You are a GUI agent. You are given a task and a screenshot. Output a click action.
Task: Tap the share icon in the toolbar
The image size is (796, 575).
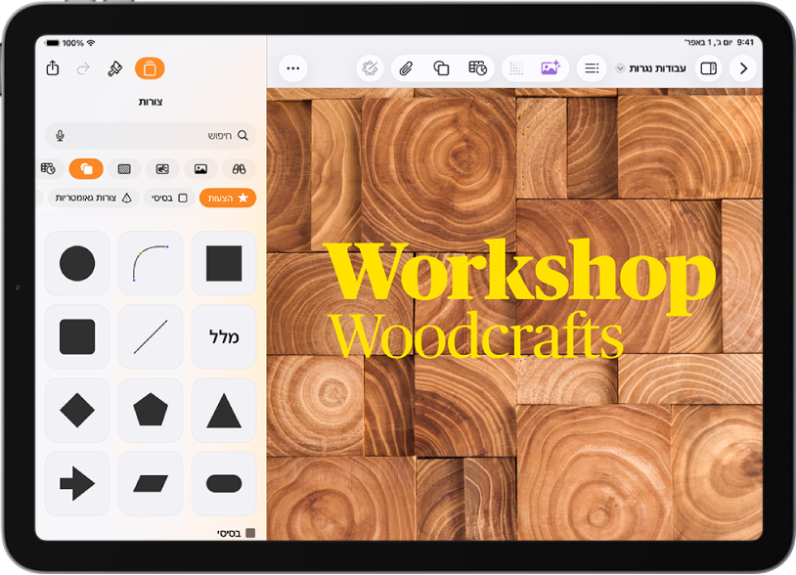coord(53,68)
